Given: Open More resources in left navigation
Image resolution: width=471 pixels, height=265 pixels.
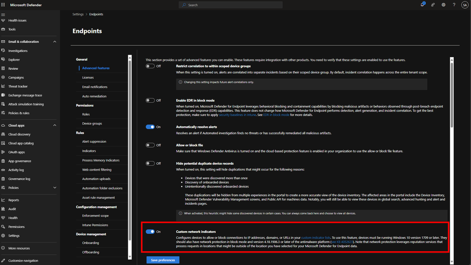Looking at the screenshot, I should coord(19,248).
